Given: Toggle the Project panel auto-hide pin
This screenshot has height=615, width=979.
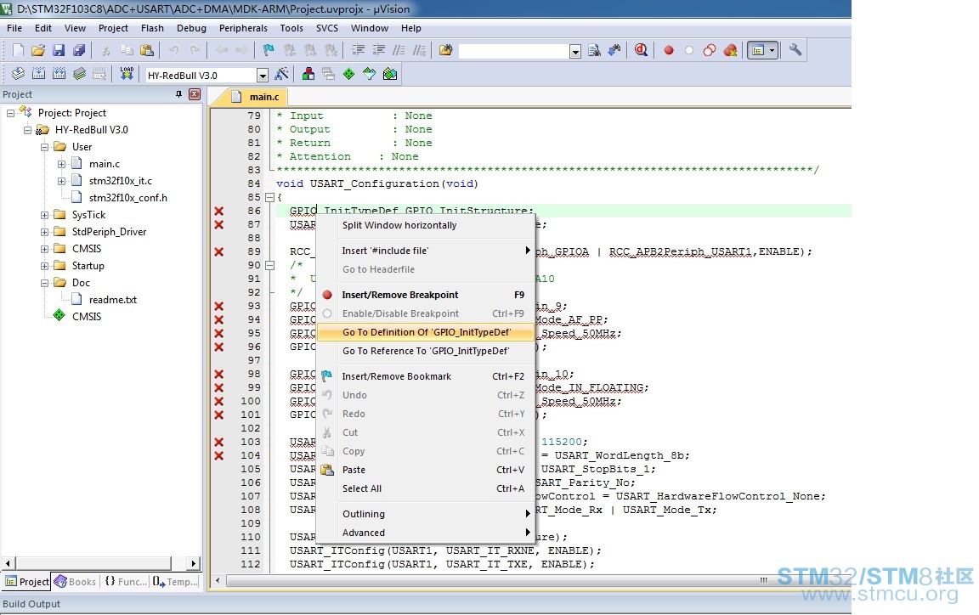Looking at the screenshot, I should click(x=178, y=94).
